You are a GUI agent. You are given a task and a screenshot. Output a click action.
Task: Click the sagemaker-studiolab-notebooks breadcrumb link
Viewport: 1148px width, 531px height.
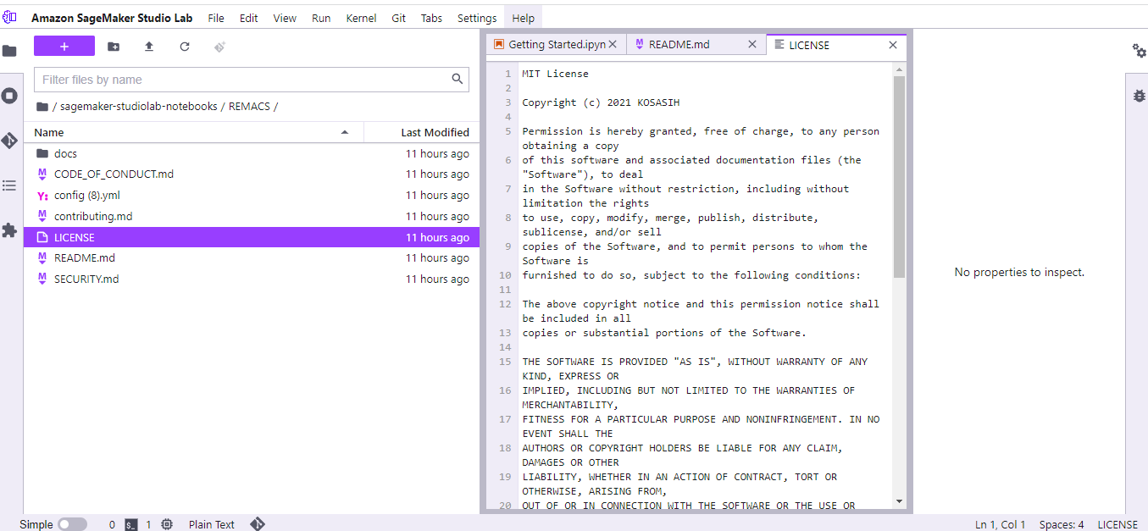pos(139,107)
